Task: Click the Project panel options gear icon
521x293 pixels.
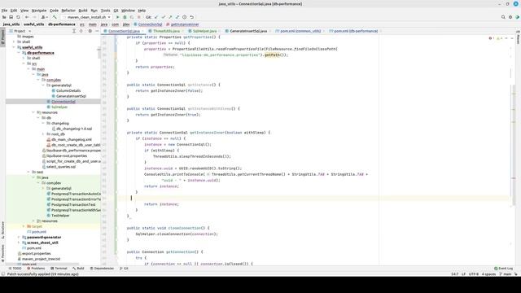Action: (x=90, y=31)
